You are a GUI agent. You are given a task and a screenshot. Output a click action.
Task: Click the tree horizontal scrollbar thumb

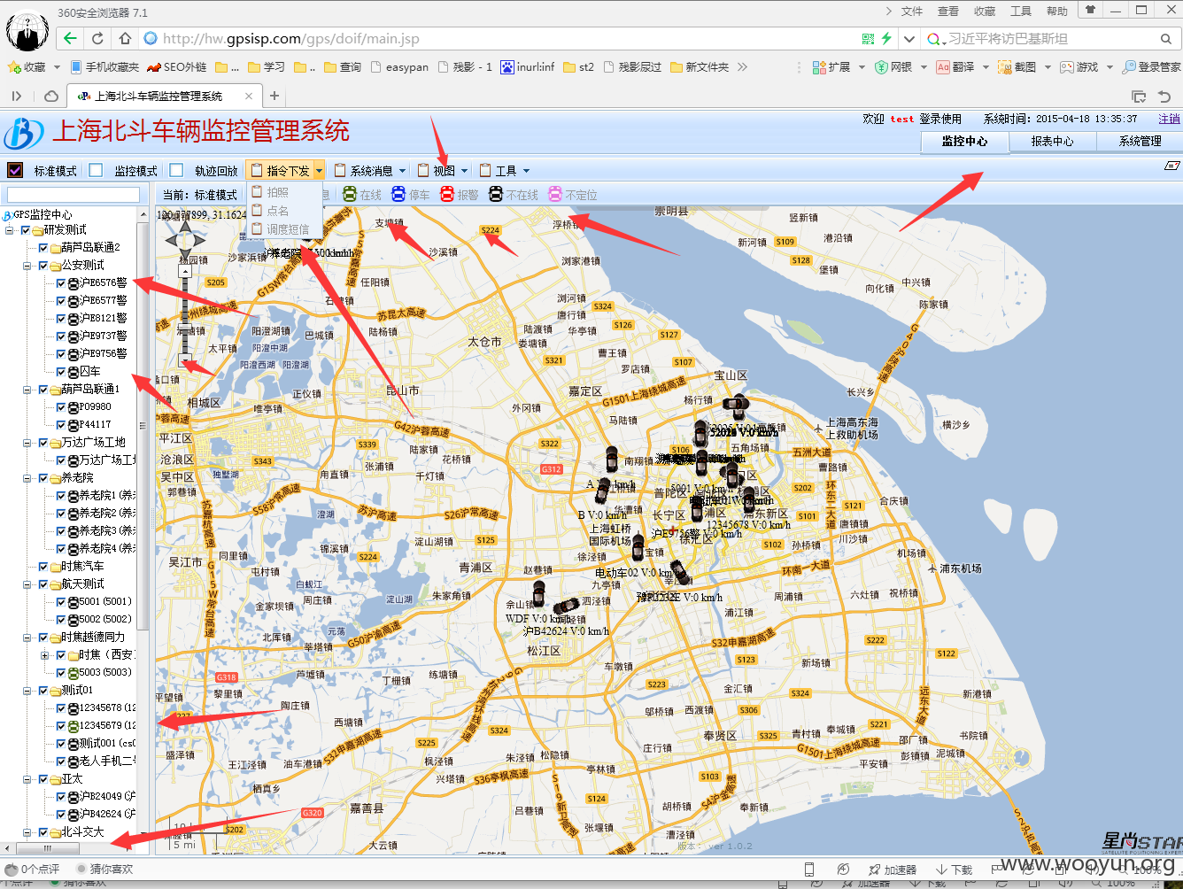point(48,847)
